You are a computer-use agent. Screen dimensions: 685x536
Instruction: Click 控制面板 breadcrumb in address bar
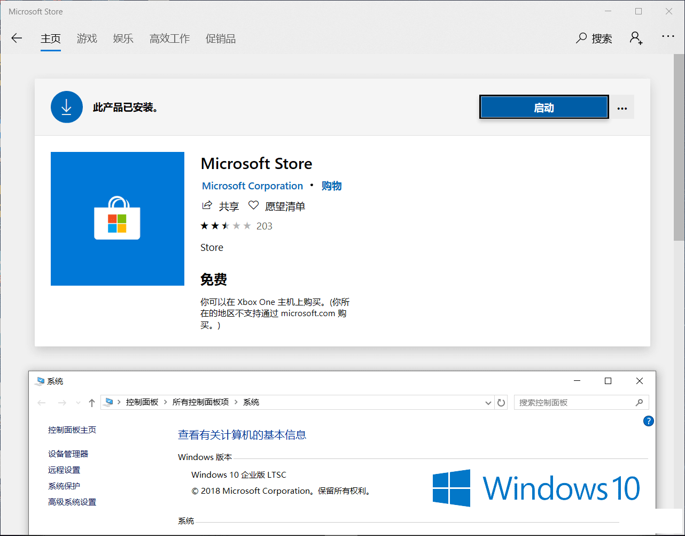tap(142, 402)
